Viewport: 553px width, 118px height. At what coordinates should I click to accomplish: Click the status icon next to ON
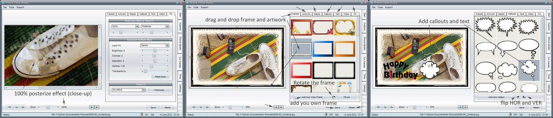[x=142, y=115]
